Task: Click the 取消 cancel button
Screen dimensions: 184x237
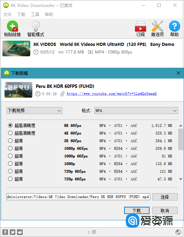Action: click(165, 211)
